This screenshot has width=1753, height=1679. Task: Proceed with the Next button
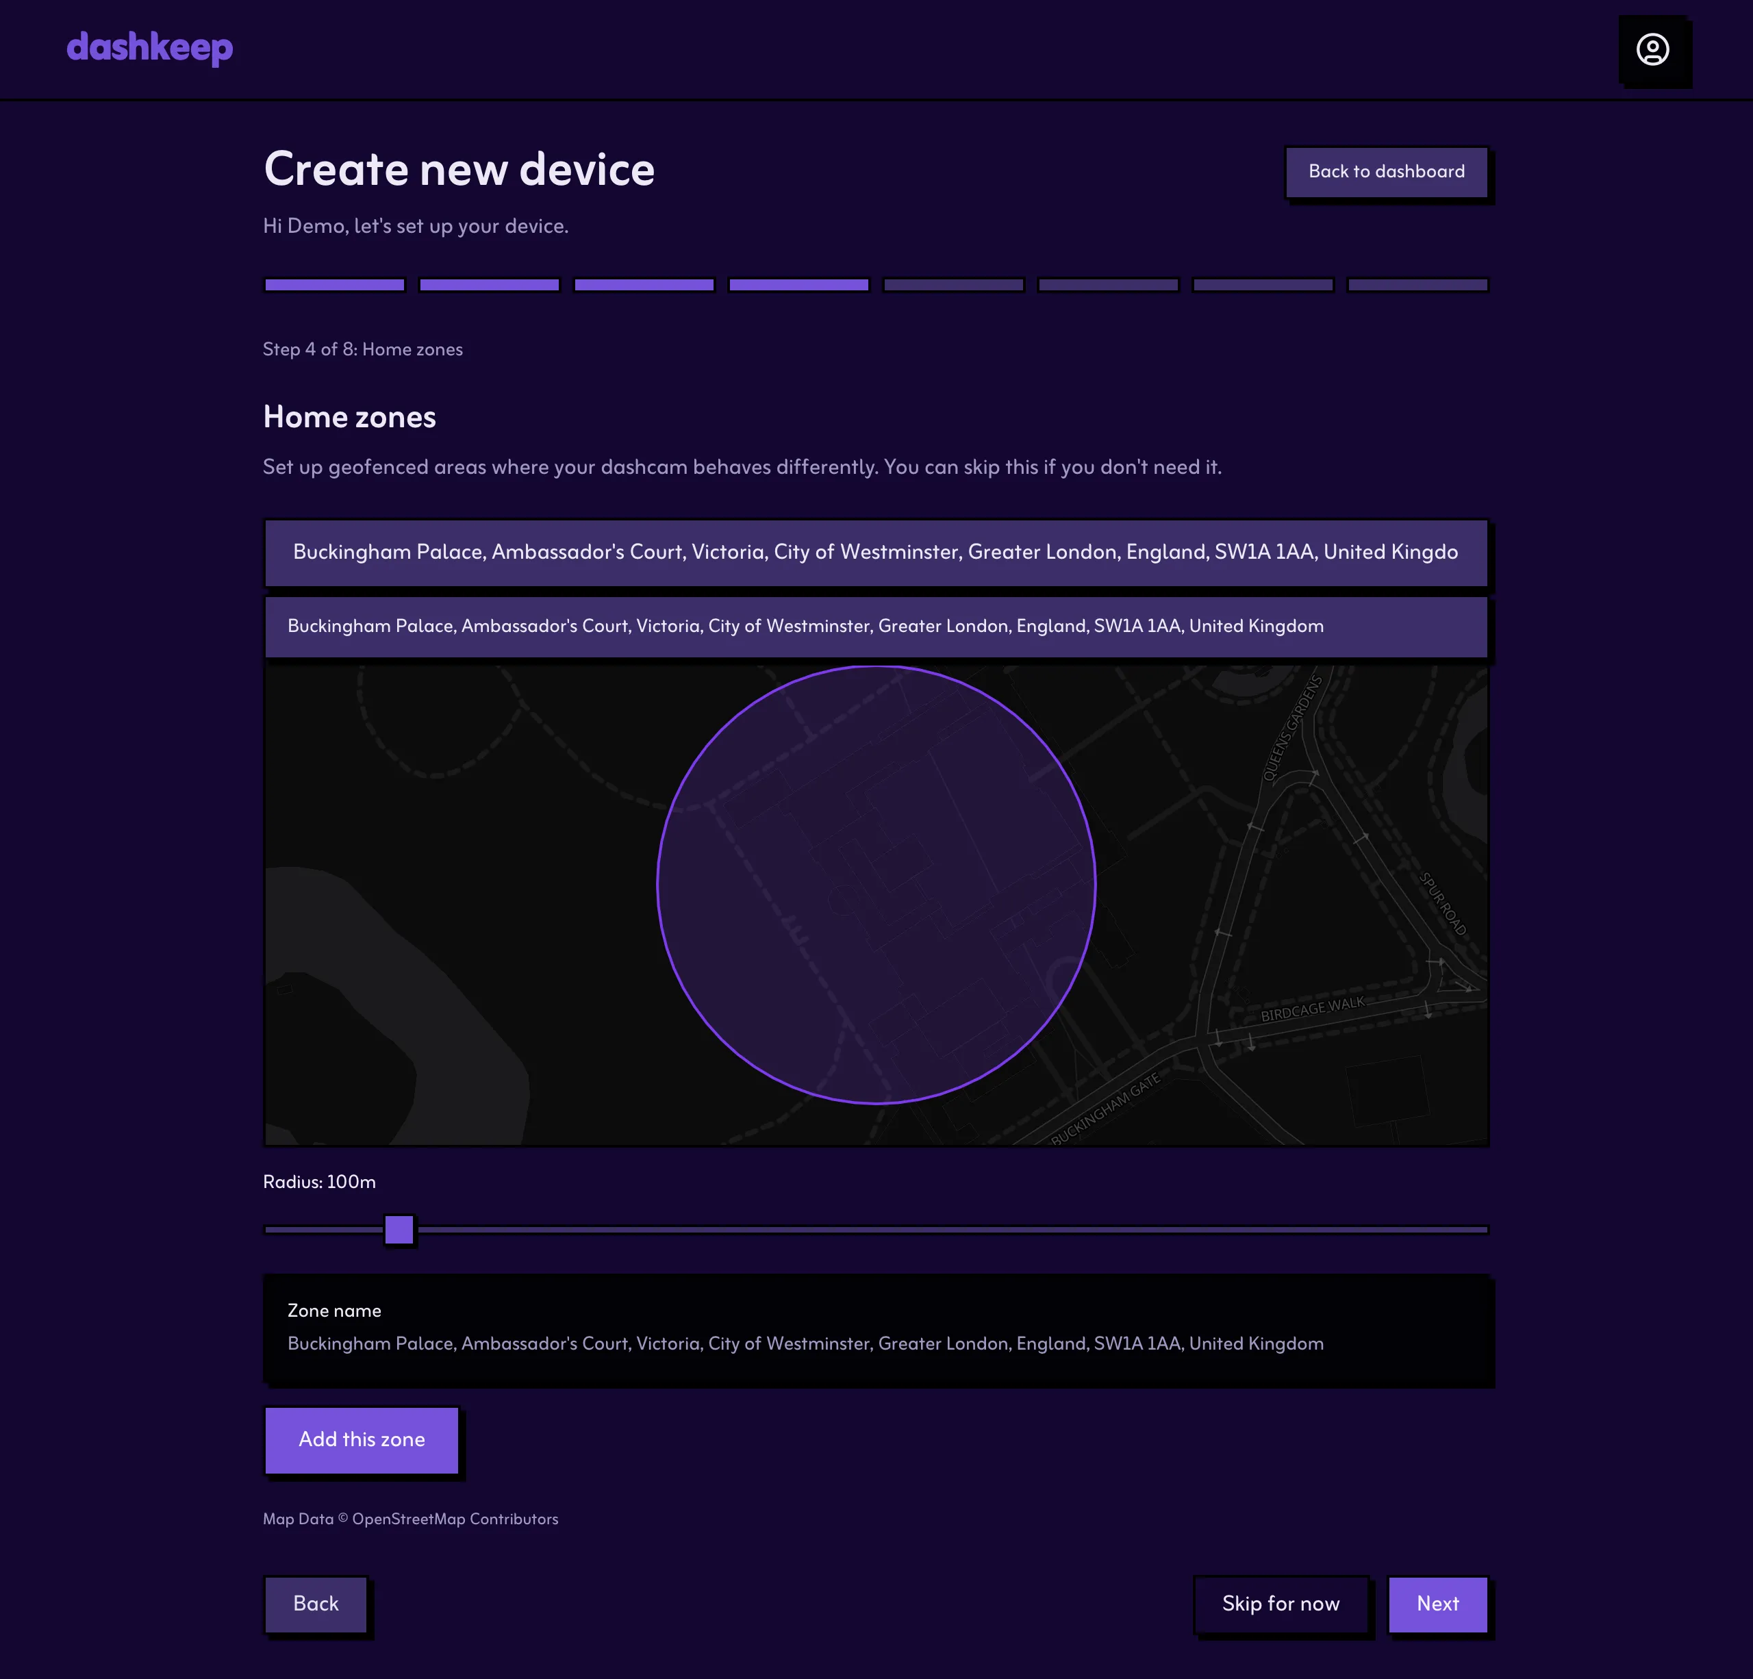pyautogui.click(x=1437, y=1604)
